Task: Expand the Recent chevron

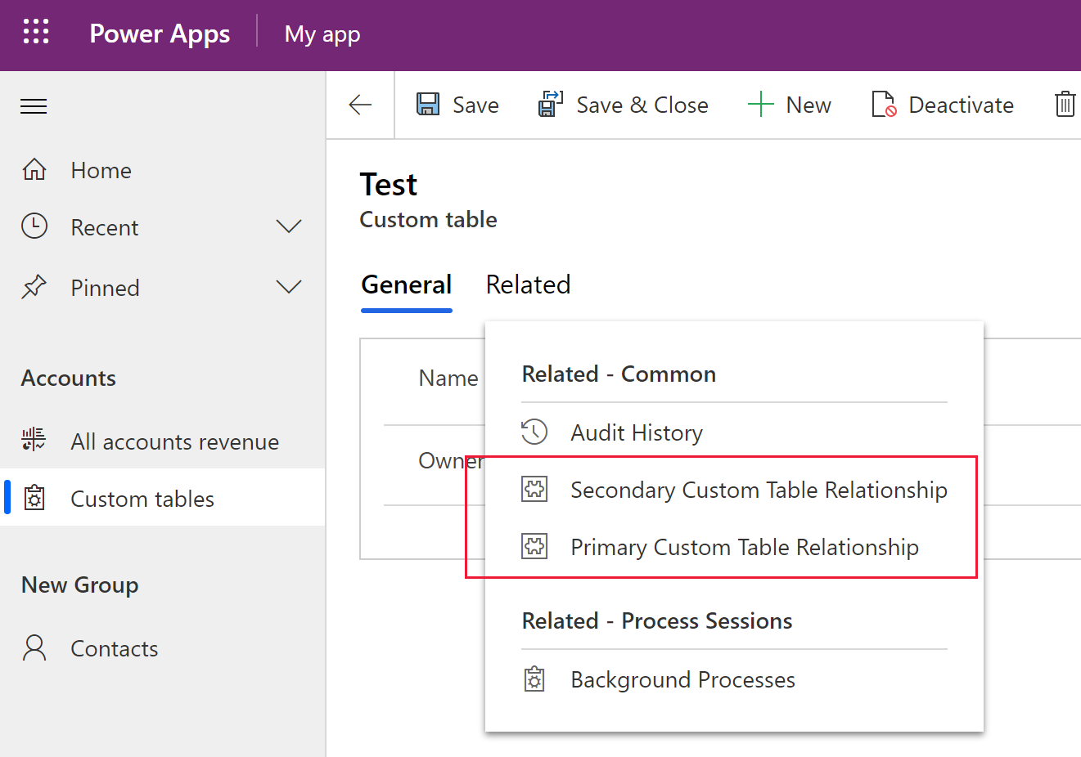Action: click(289, 226)
